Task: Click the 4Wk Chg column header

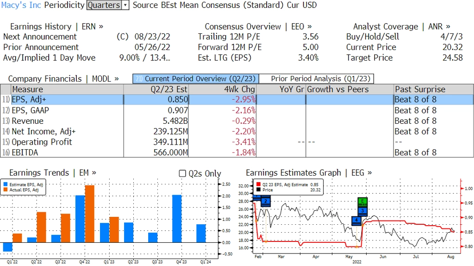Action: click(x=222, y=89)
